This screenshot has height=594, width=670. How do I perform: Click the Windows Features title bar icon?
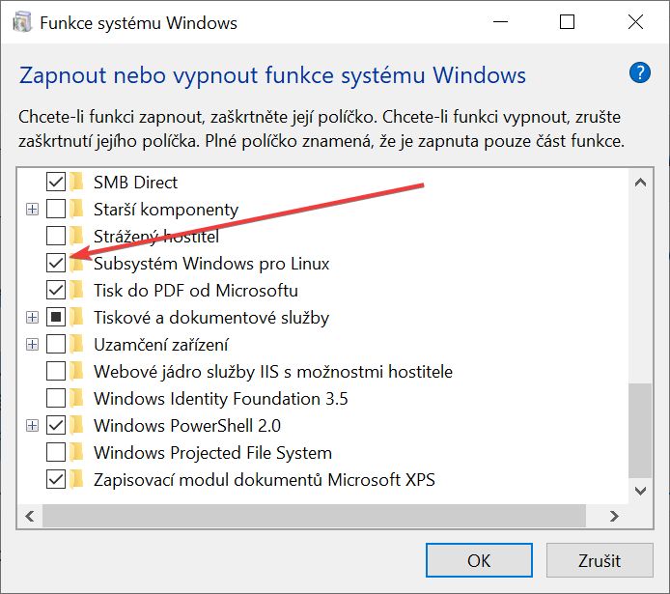22,22
